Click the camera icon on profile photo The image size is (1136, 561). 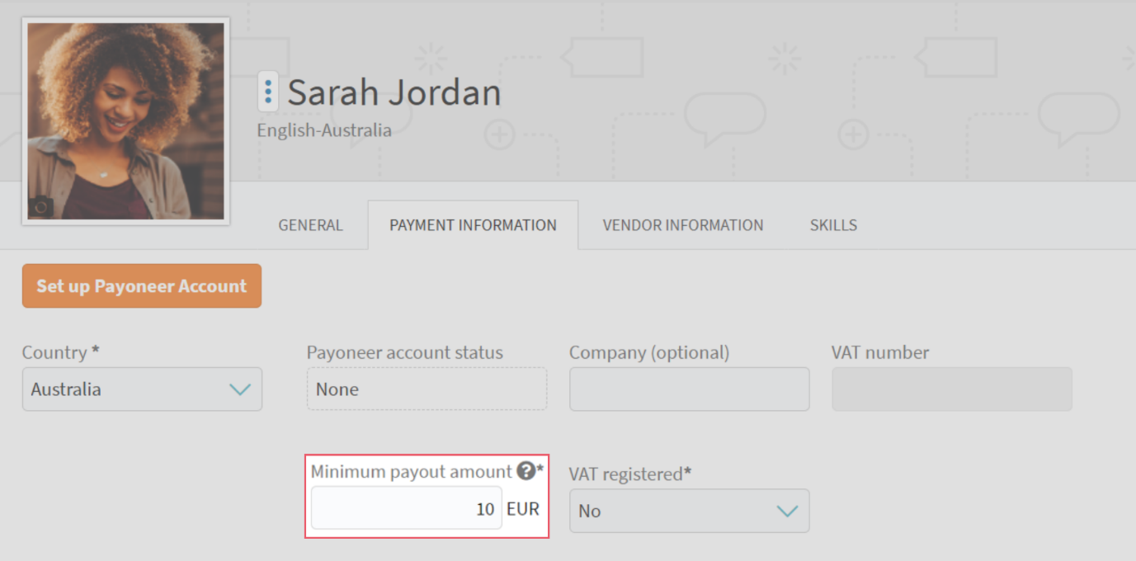click(x=40, y=207)
